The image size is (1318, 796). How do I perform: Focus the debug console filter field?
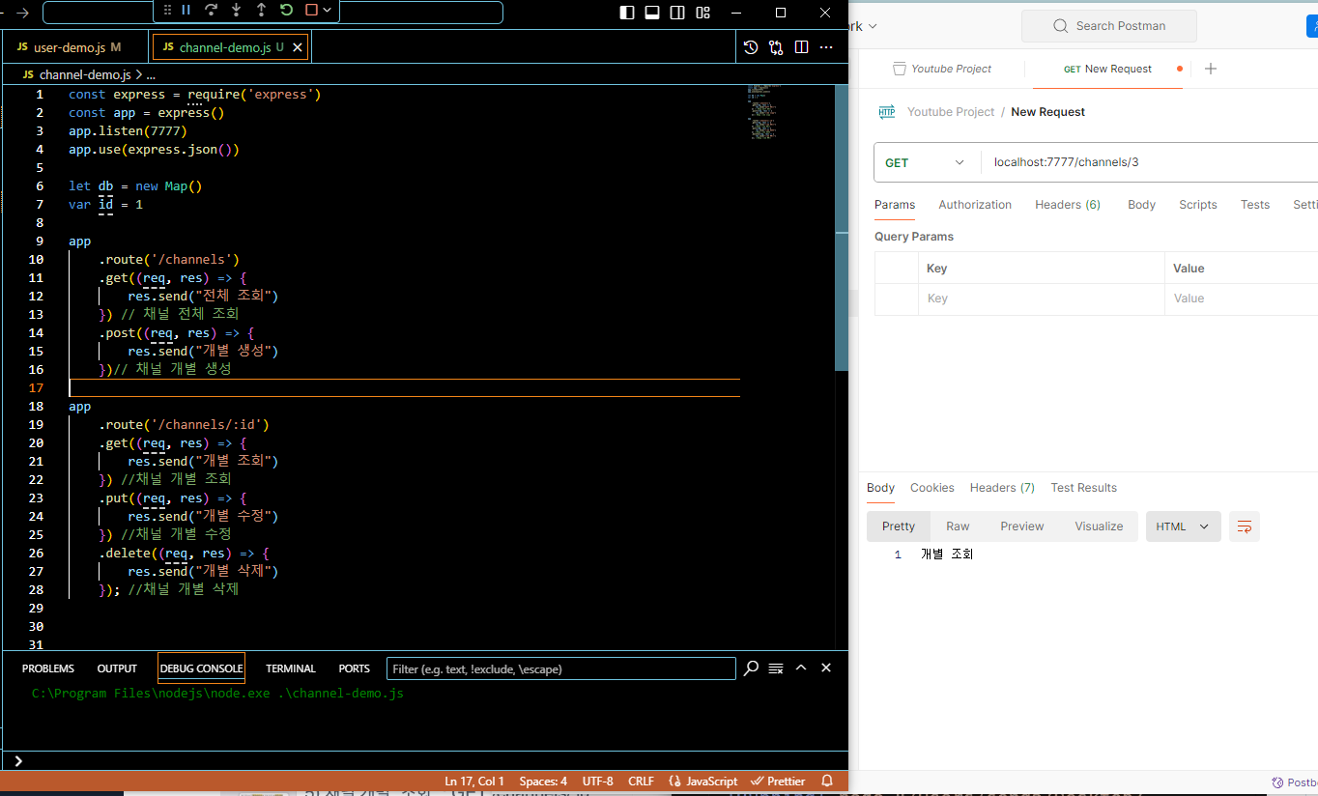[x=560, y=668]
